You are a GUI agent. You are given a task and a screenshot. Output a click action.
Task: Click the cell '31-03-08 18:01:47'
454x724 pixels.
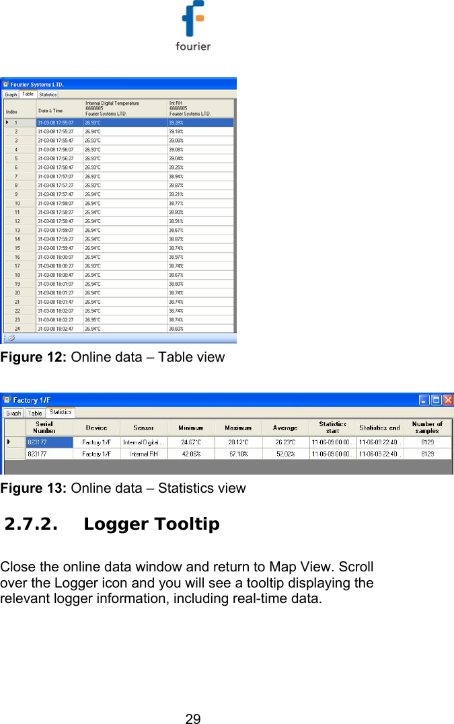click(60, 302)
